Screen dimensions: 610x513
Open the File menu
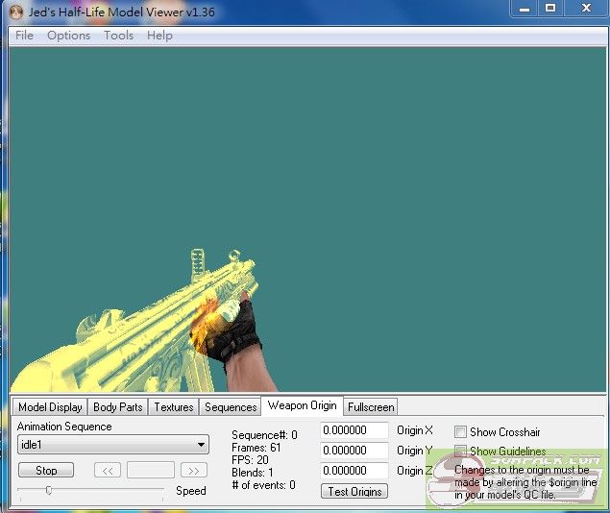point(24,36)
